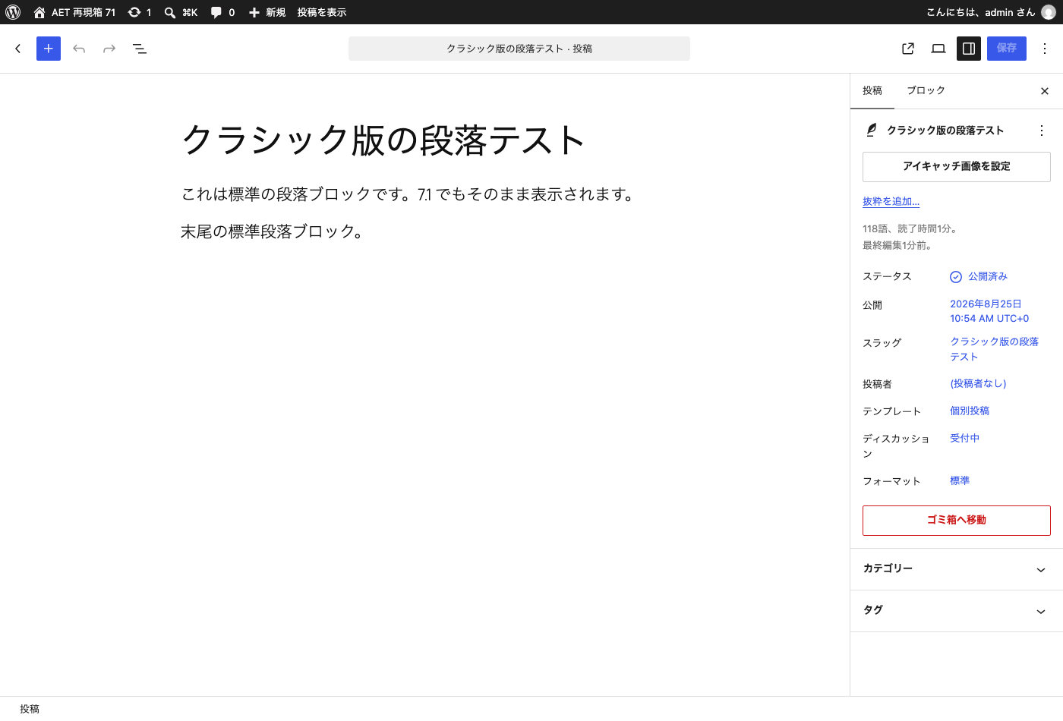Image resolution: width=1063 pixels, height=721 pixels.
Task: Click the 最終編集1分前。 text
Action: pos(897,245)
